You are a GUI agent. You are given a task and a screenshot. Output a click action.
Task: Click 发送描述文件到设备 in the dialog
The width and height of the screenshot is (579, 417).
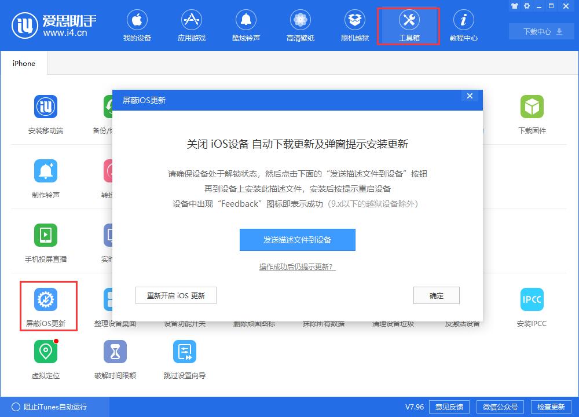click(x=297, y=240)
